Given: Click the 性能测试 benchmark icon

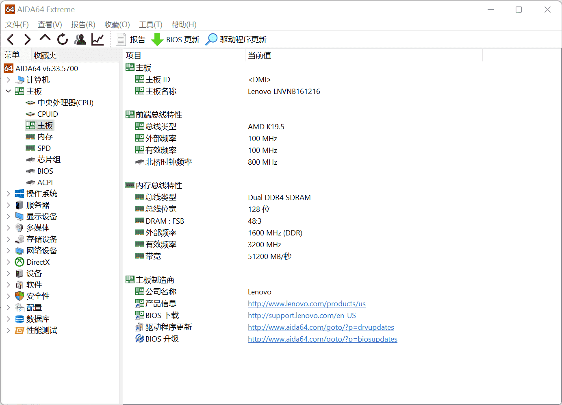Looking at the screenshot, I should pyautogui.click(x=20, y=330).
